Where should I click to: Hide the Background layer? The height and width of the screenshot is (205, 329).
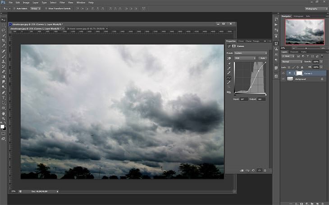point(283,79)
